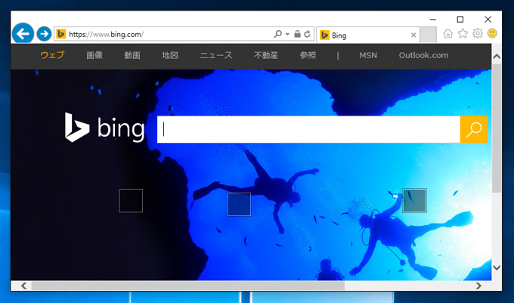The image size is (514, 303).
Task: Open the Tools gear menu
Action: (478, 33)
